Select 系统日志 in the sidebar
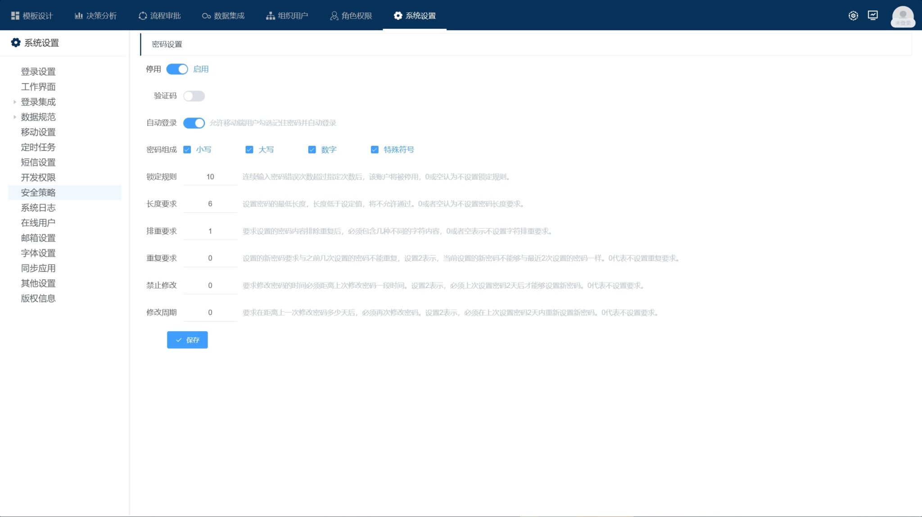 click(x=38, y=207)
